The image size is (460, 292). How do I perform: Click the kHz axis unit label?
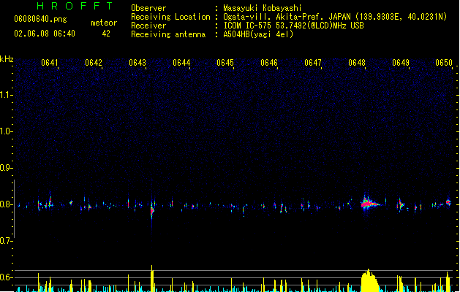coord(7,59)
